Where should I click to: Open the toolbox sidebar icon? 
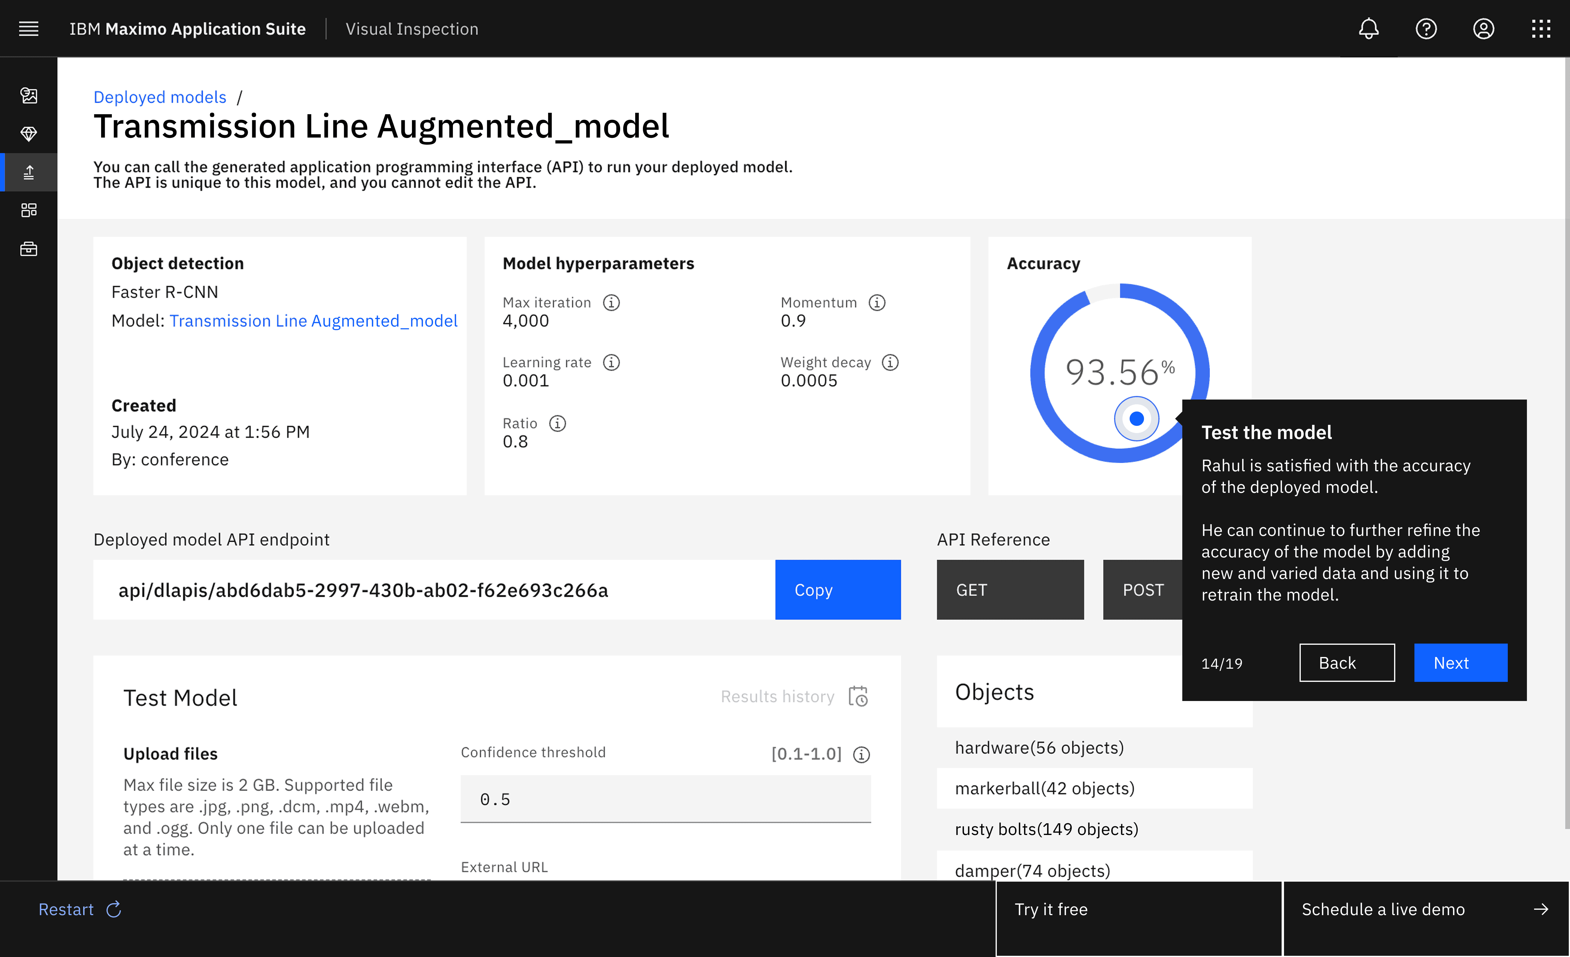coord(29,249)
